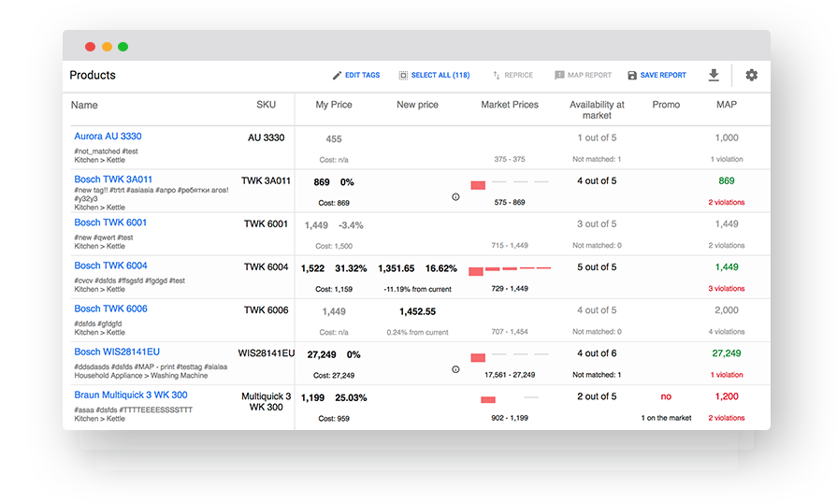Screen dimensions: 837x503
Task: Click the Select All (118) button
Action: click(x=434, y=75)
